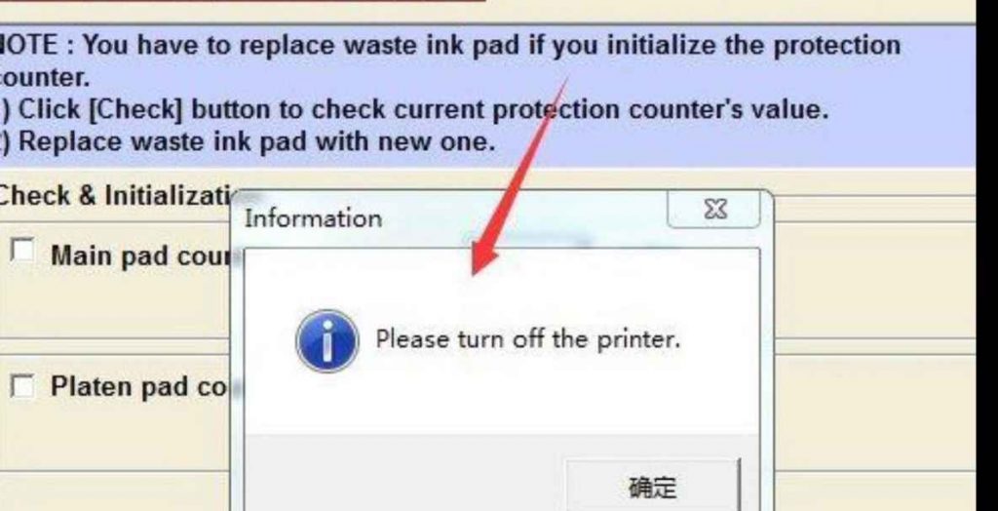The height and width of the screenshot is (511, 998).
Task: Click the blue information icon in the dialog
Action: pos(327,341)
